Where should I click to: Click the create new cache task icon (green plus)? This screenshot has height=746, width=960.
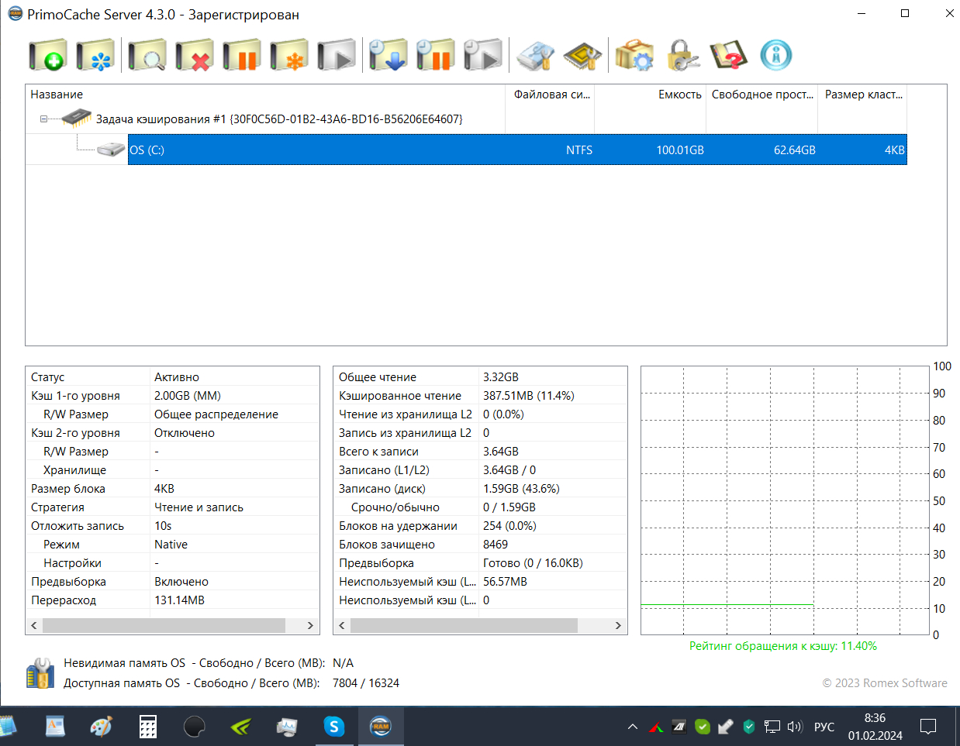[48, 56]
